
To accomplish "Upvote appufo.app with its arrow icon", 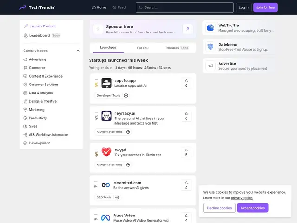I will tap(187, 81).
